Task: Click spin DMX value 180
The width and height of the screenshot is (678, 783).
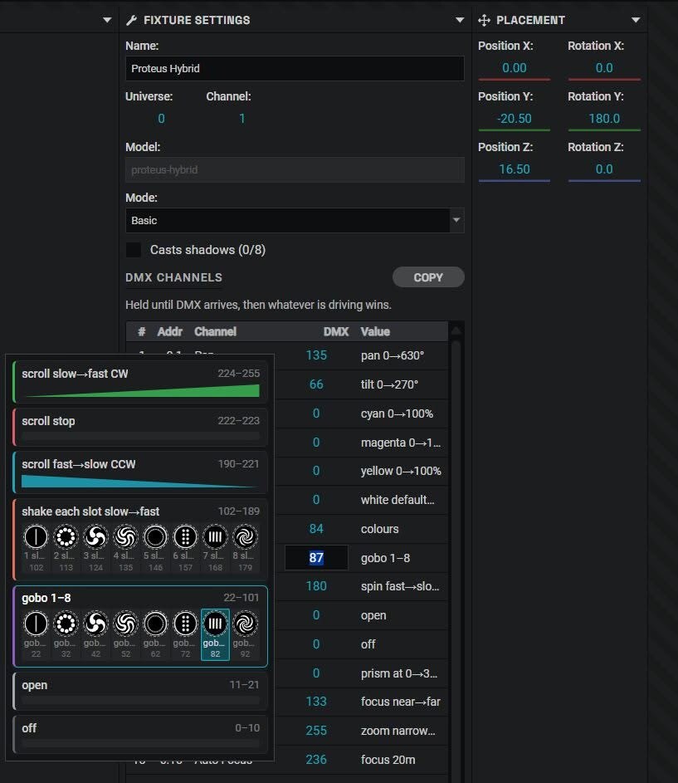Action: pyautogui.click(x=316, y=585)
